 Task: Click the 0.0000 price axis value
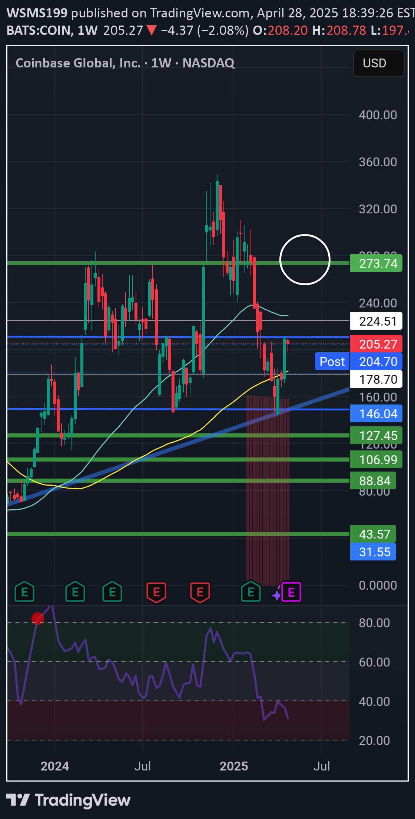click(x=378, y=586)
